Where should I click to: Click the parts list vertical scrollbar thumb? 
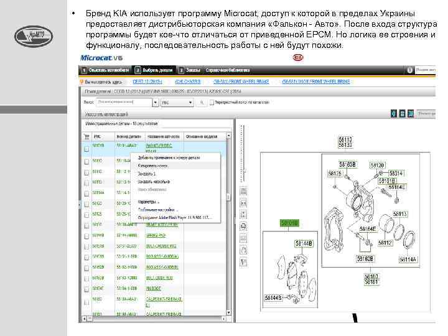click(x=228, y=197)
